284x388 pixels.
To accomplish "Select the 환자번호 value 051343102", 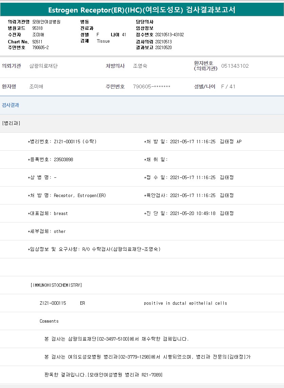I will [x=235, y=66].
